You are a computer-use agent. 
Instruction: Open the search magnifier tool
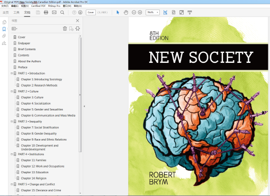[x=62, y=13]
